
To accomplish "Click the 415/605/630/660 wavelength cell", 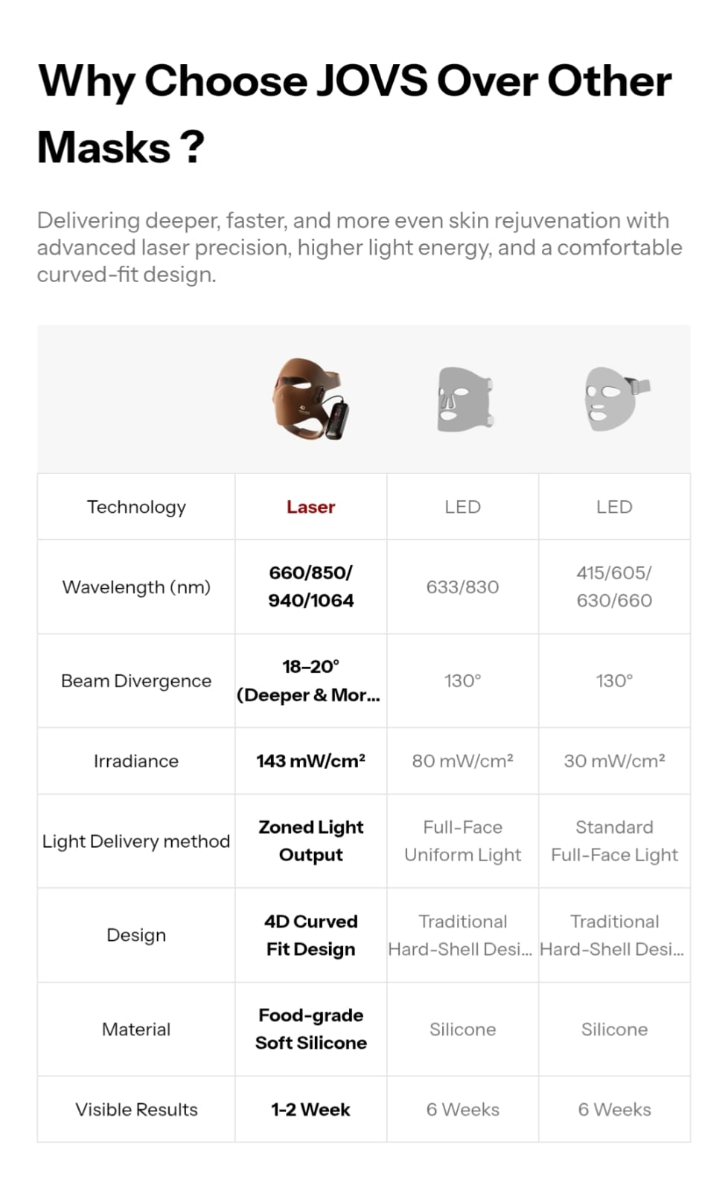I will [614, 587].
